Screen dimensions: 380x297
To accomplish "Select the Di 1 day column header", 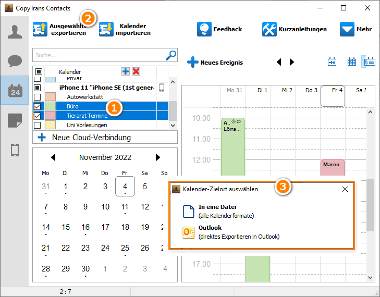I will pyautogui.click(x=258, y=96).
